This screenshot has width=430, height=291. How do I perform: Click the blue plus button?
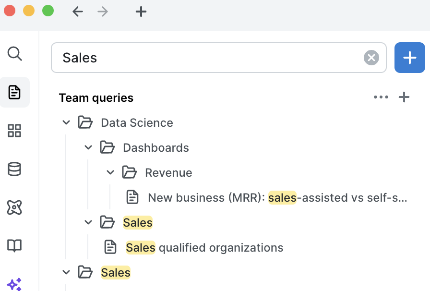[x=409, y=58]
